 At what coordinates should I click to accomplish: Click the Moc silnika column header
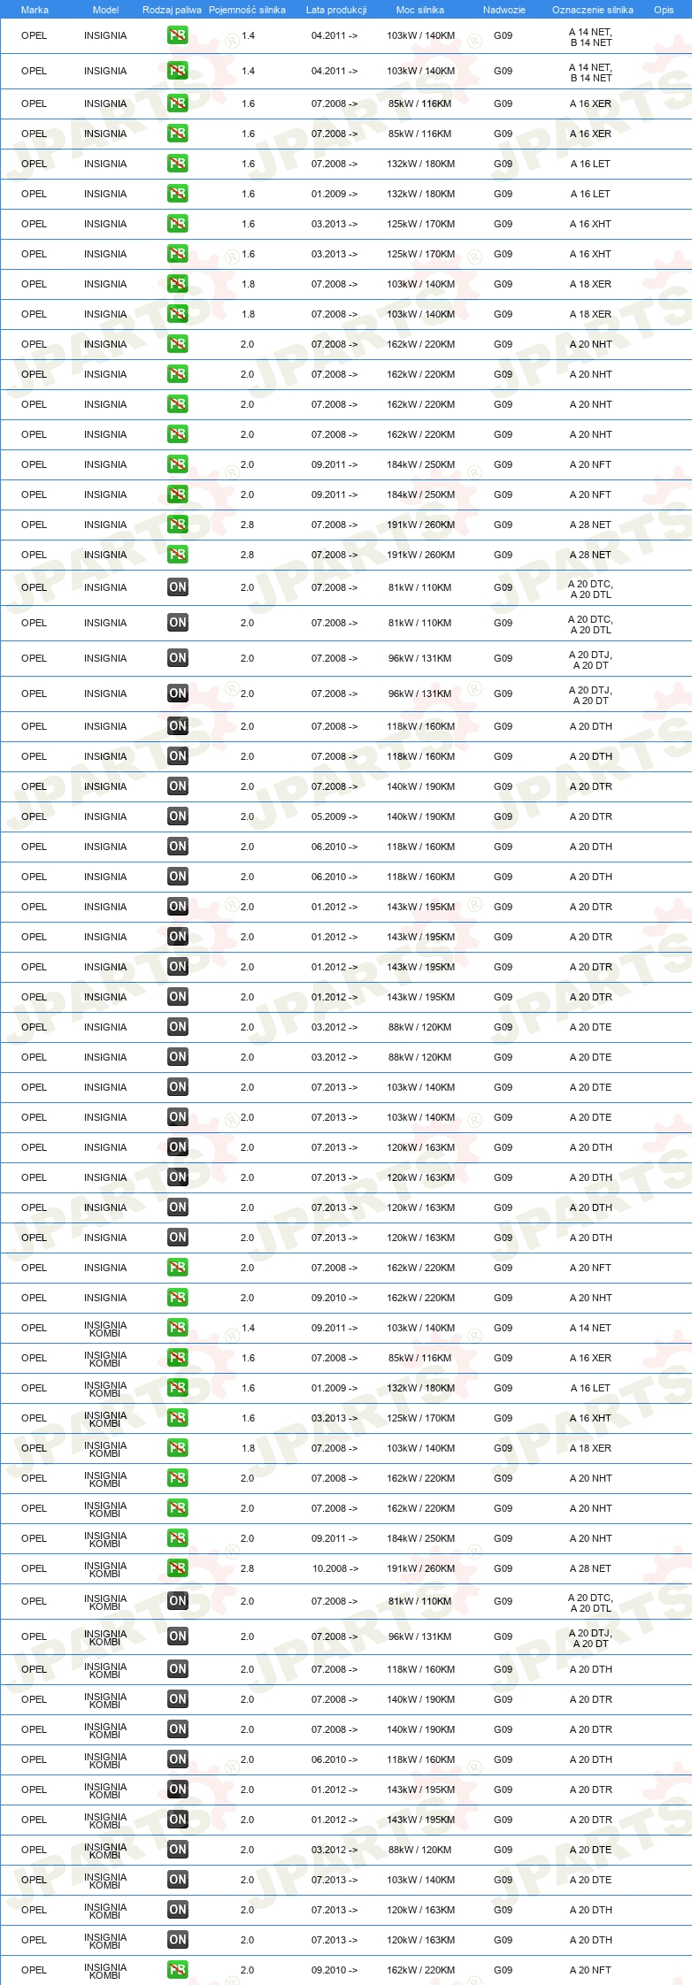pyautogui.click(x=420, y=10)
